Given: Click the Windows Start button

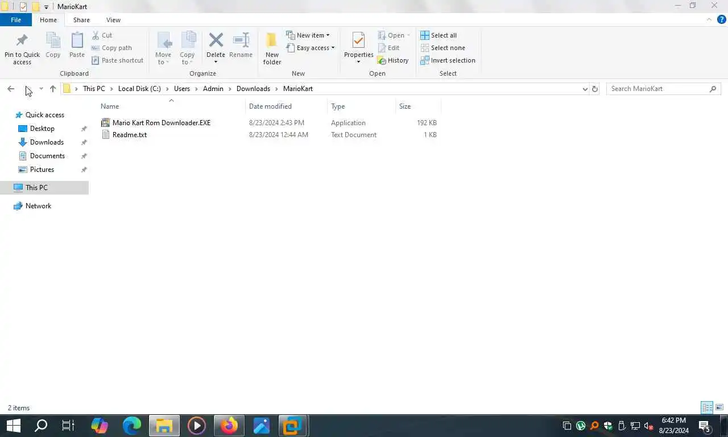Looking at the screenshot, I should point(13,425).
